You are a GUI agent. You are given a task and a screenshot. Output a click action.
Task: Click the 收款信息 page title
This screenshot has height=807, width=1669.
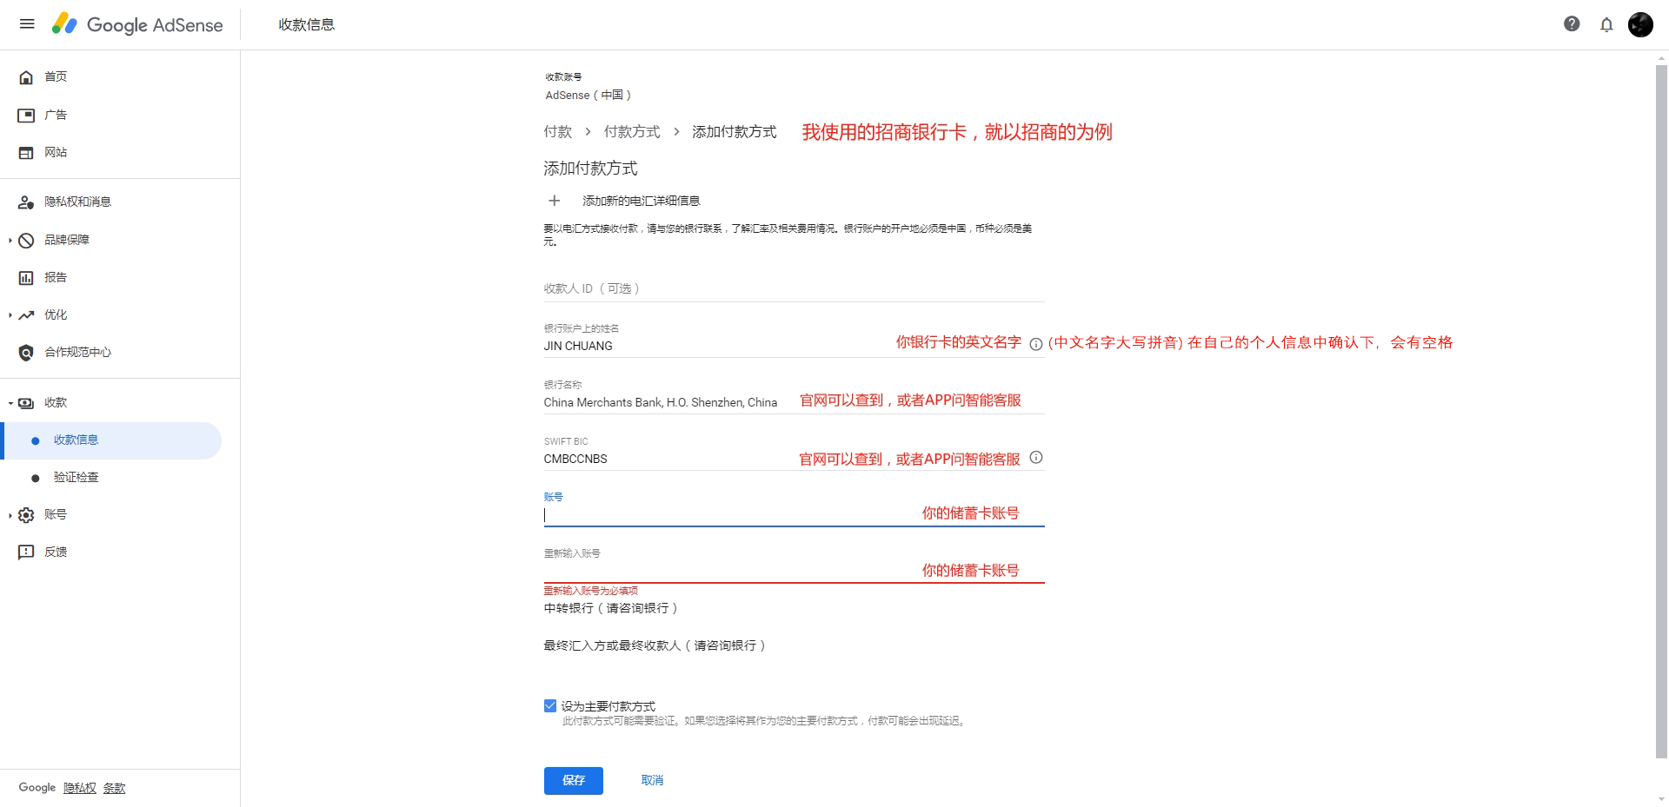point(306,24)
